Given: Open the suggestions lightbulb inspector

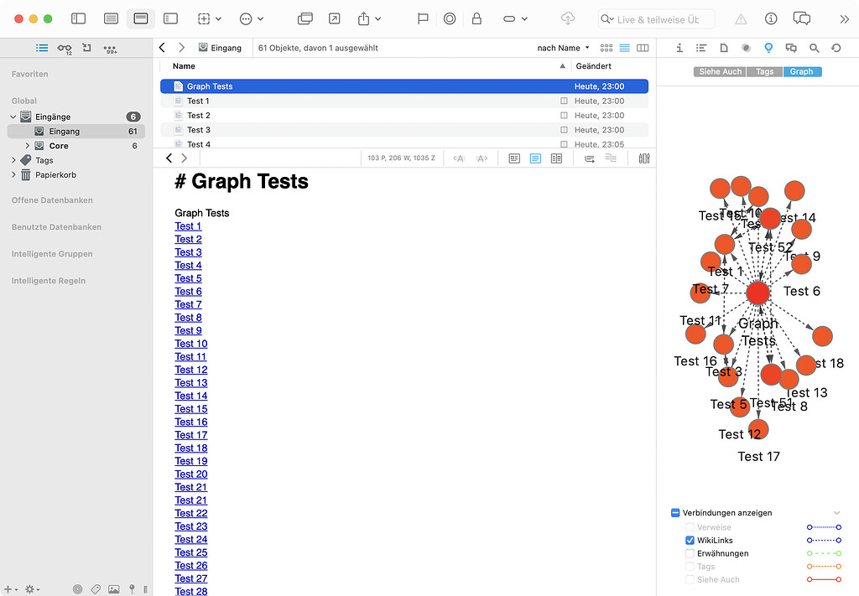Looking at the screenshot, I should (x=768, y=48).
